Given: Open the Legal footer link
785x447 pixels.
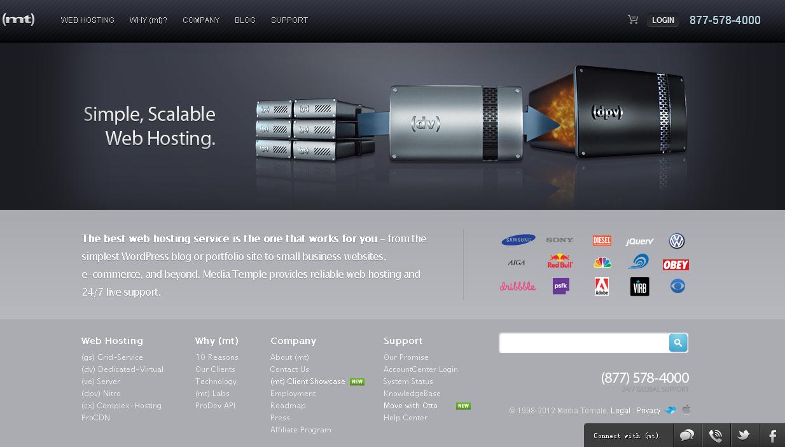Looking at the screenshot, I should pos(620,411).
